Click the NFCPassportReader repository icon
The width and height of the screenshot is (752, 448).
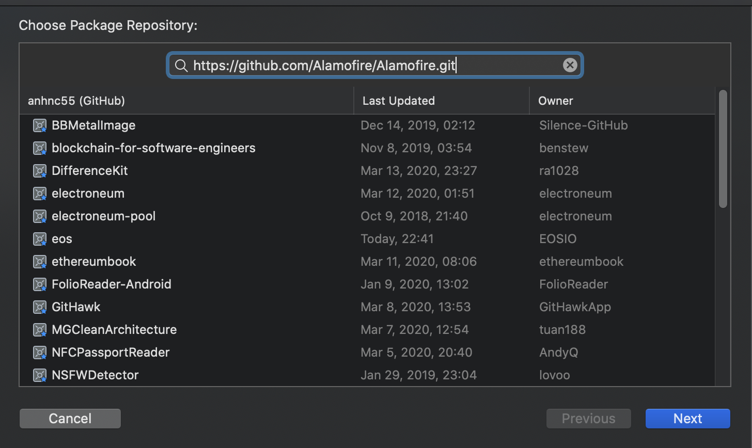point(40,353)
